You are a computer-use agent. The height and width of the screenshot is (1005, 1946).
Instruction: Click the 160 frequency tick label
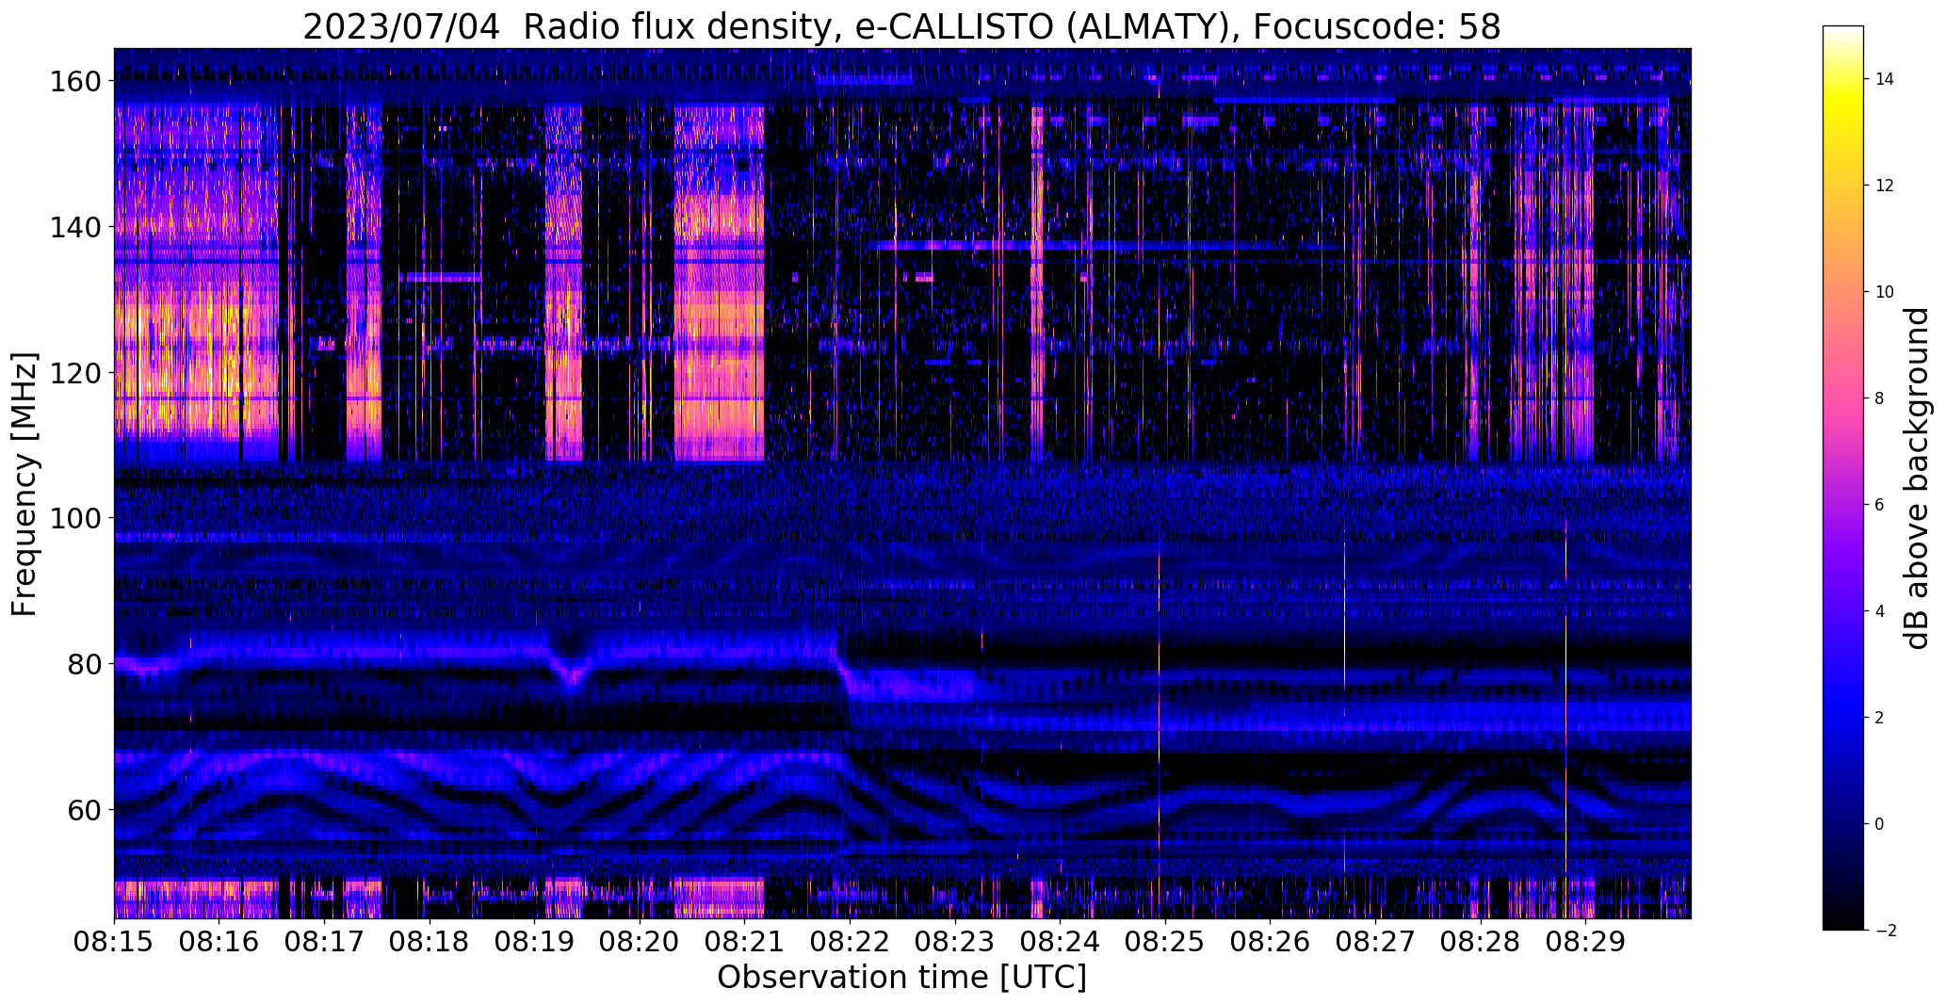[74, 82]
